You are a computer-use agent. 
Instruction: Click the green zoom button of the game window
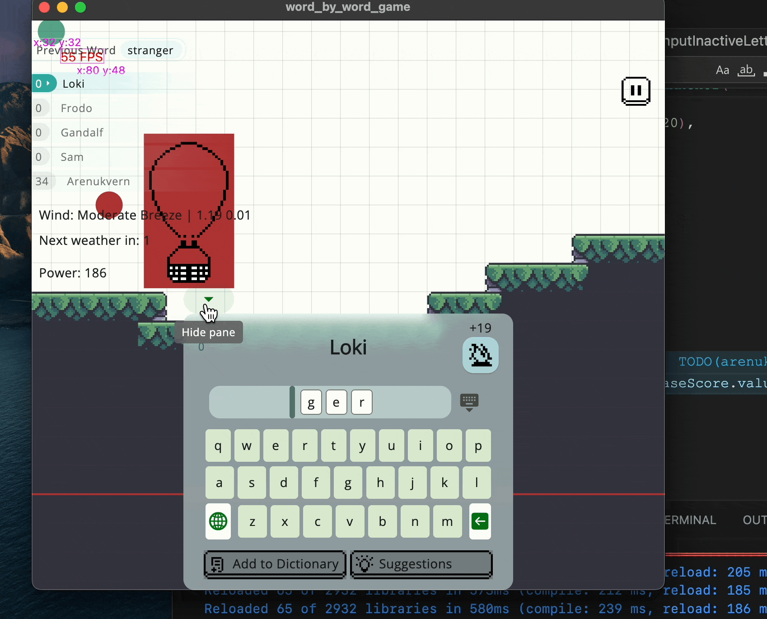tap(80, 7)
